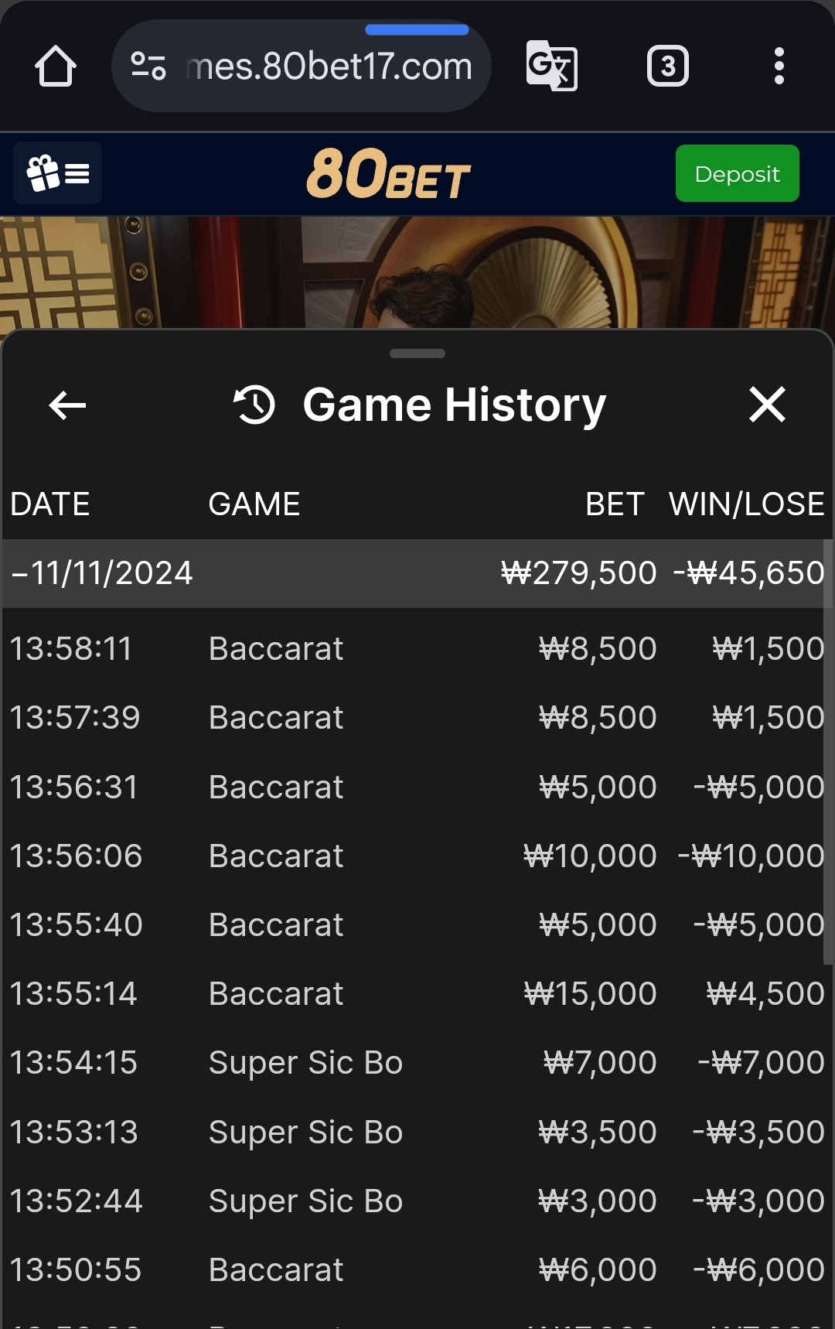Viewport: 835px width, 1329px height.
Task: Open the 13:56:06 Baccarat ₩10,000 entry
Action: (x=417, y=856)
